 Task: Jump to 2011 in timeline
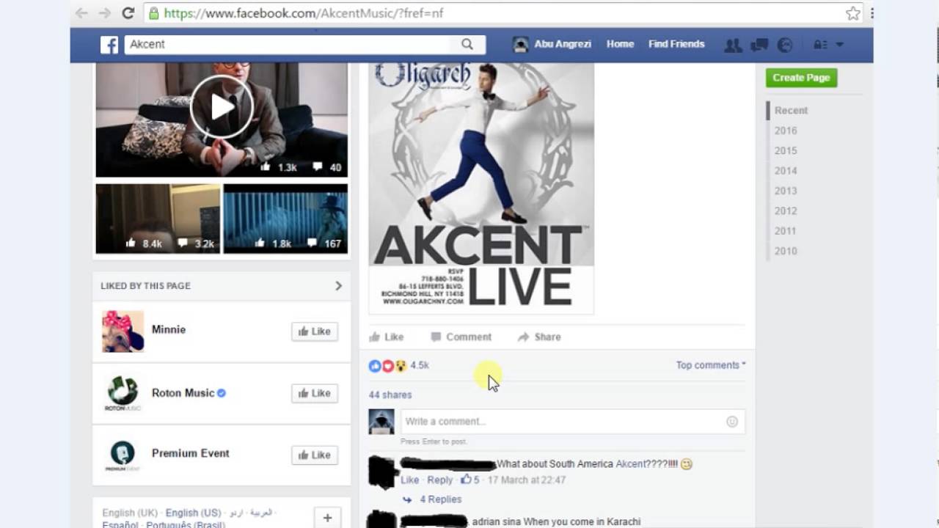(x=786, y=230)
